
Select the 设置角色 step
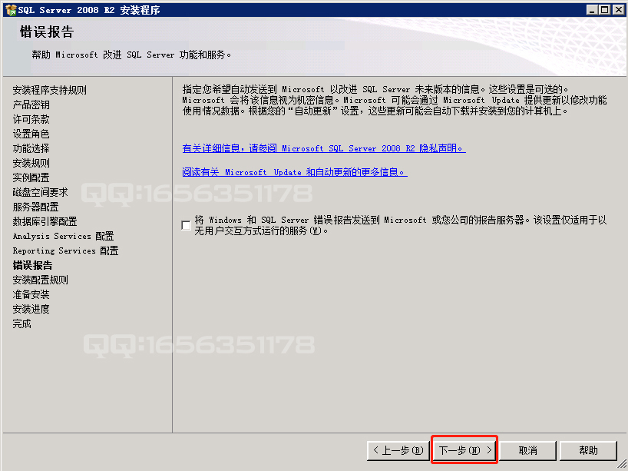click(x=31, y=134)
